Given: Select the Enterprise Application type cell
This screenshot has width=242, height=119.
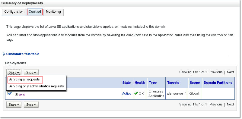Looking at the screenshot, I should click(156, 94).
